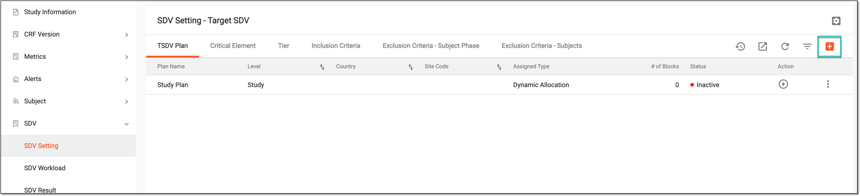Collapse the SDV section chevron
The height and width of the screenshot is (196, 860).
click(127, 124)
